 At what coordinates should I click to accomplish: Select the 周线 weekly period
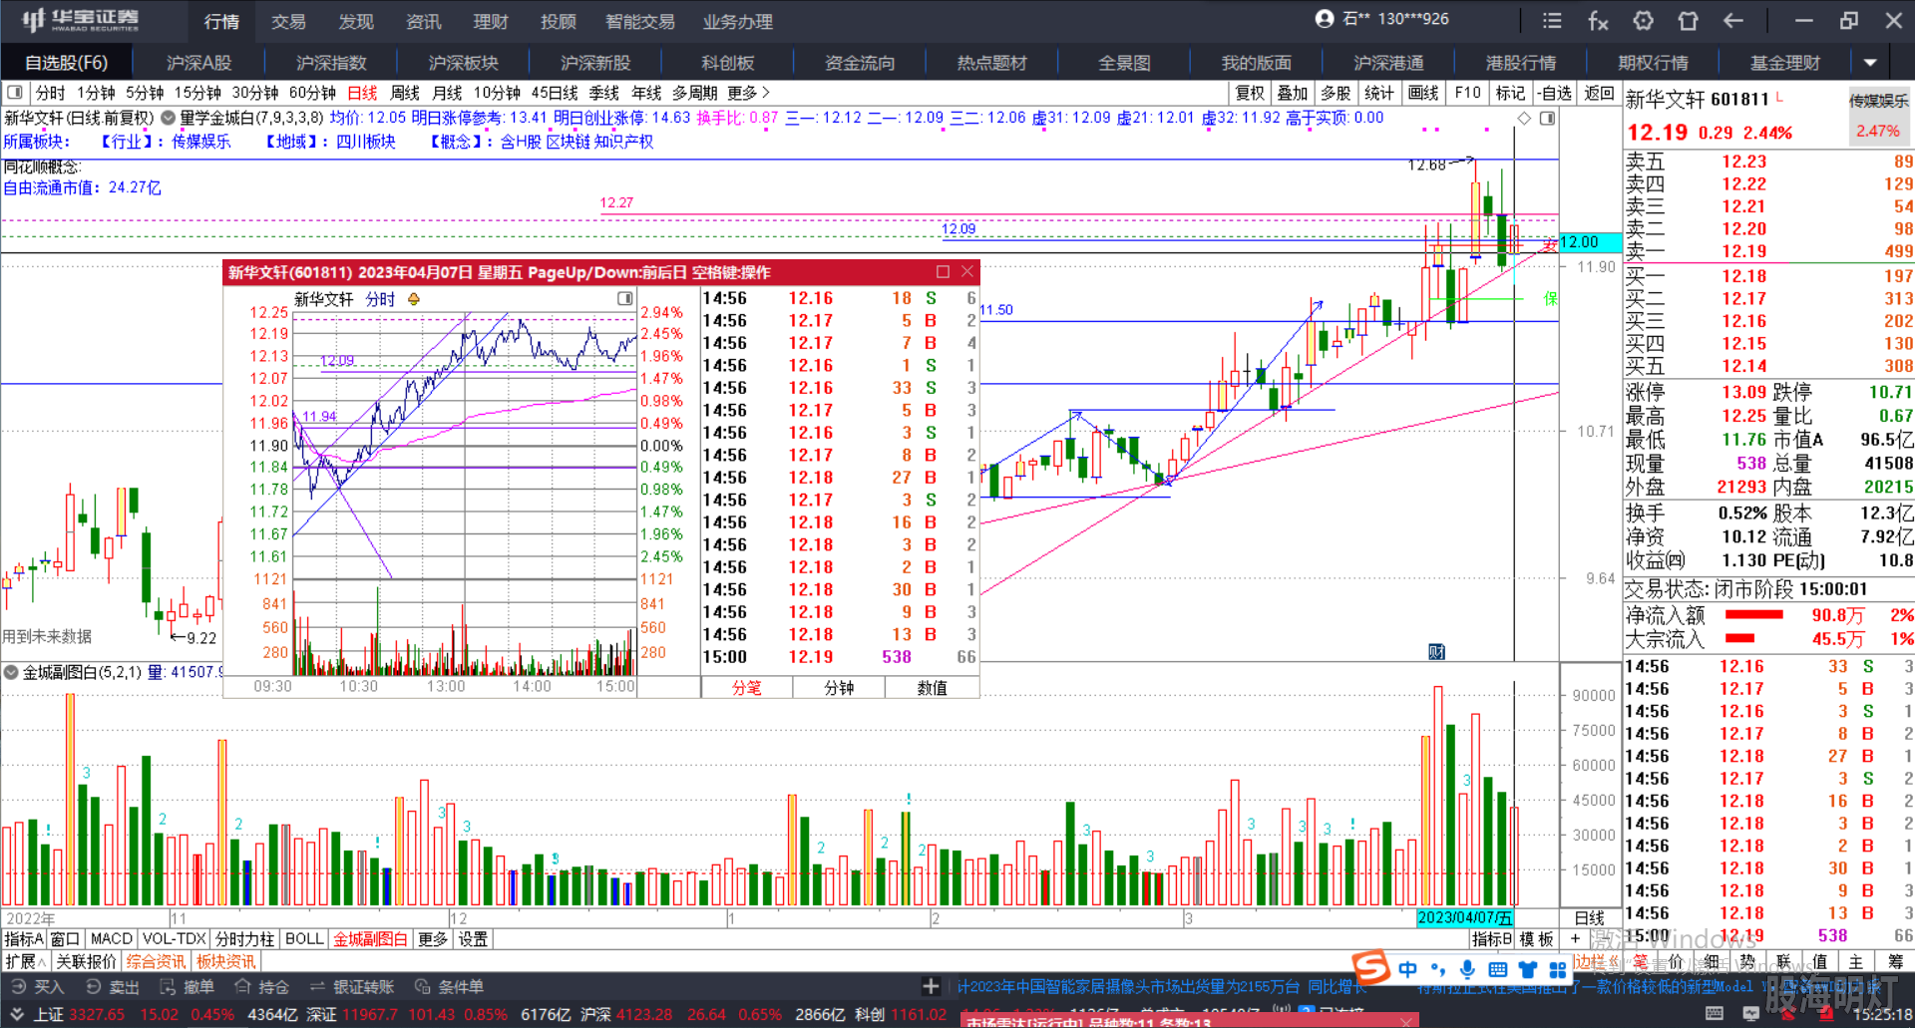coord(405,93)
